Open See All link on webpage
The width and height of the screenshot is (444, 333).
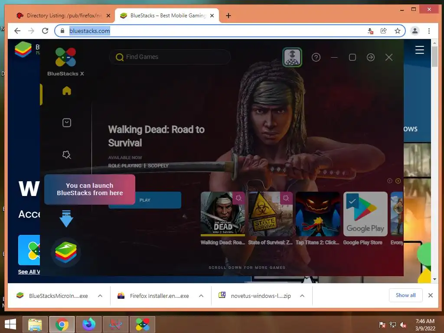[x=29, y=272]
